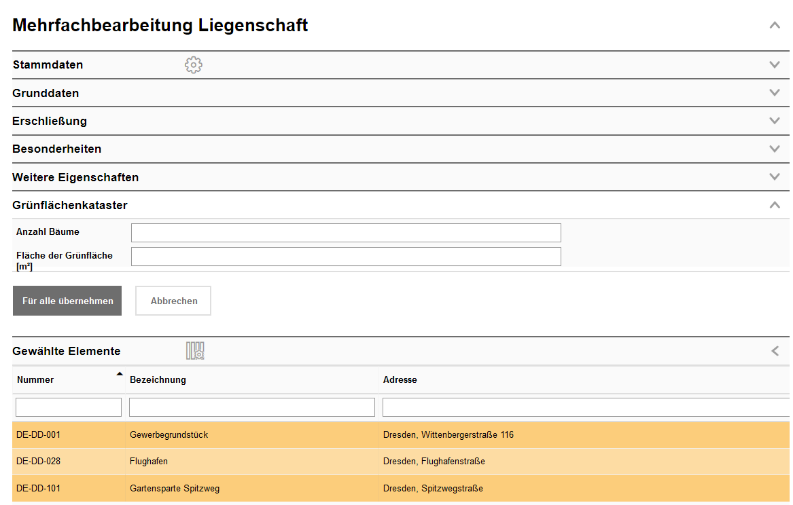The width and height of the screenshot is (793, 505).
Task: Click the filter field under the Bezeichnung column
Action: (x=251, y=407)
